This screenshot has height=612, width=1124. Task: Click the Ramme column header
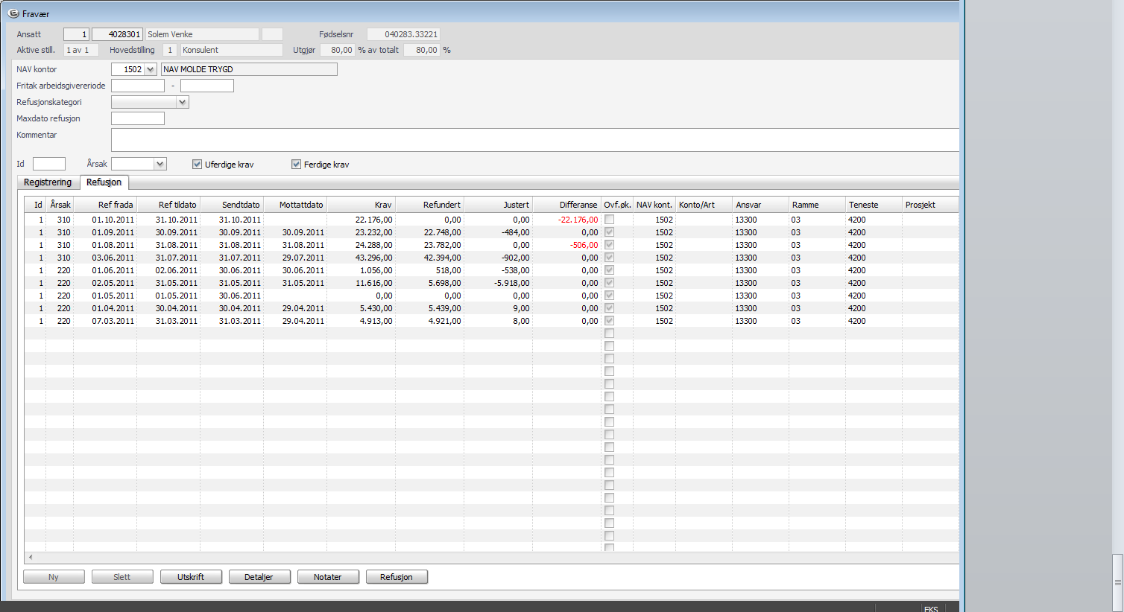pyautogui.click(x=818, y=205)
